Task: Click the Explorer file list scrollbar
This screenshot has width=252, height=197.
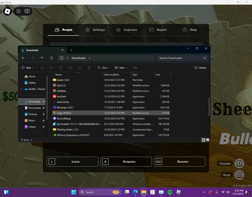Action: pyautogui.click(x=209, y=106)
